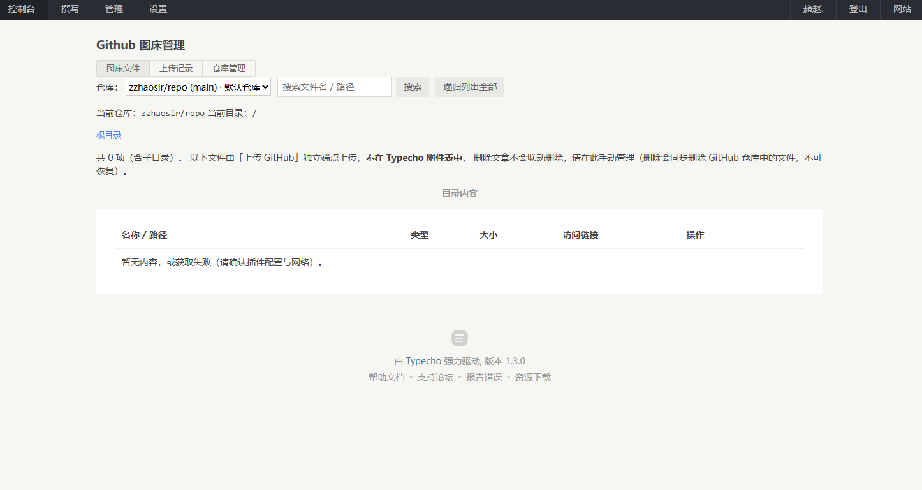Click the 名称 / 路径 column header

click(x=145, y=235)
